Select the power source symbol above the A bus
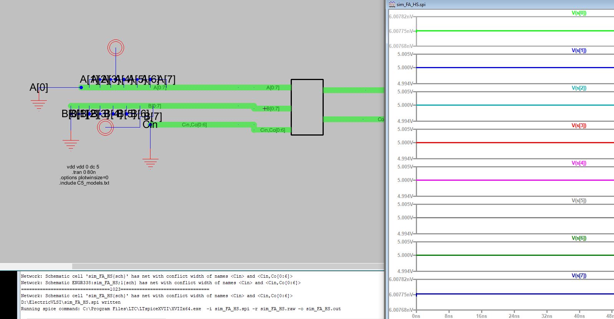The height and width of the screenshot is (319, 614). tap(116, 48)
